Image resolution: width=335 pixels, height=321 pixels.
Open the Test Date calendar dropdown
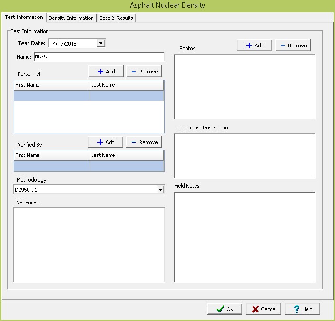click(101, 44)
